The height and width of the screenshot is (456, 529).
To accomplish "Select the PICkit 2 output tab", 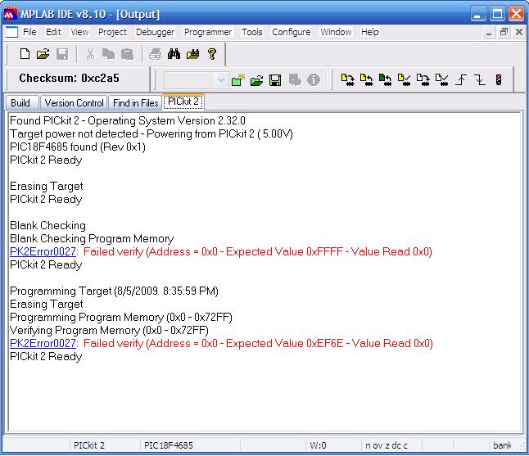I will click(183, 102).
